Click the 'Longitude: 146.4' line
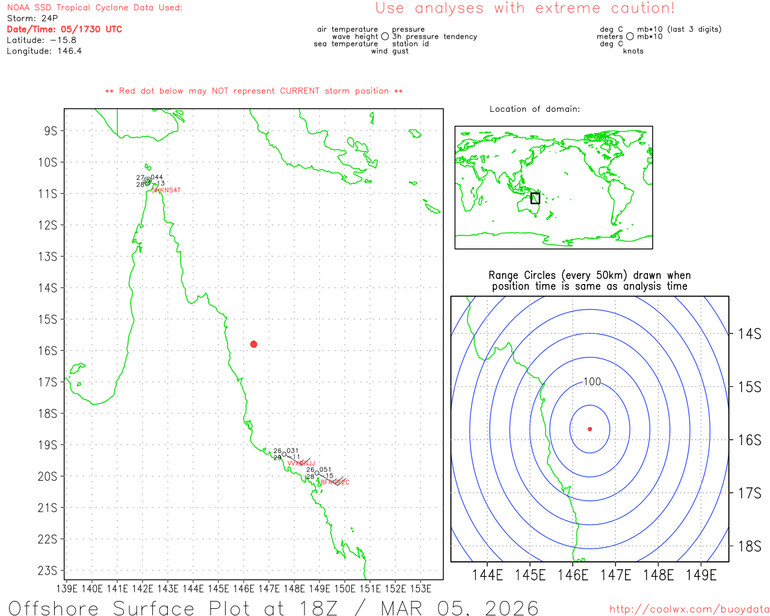Image resolution: width=770 pixels, height=616 pixels. click(x=45, y=51)
